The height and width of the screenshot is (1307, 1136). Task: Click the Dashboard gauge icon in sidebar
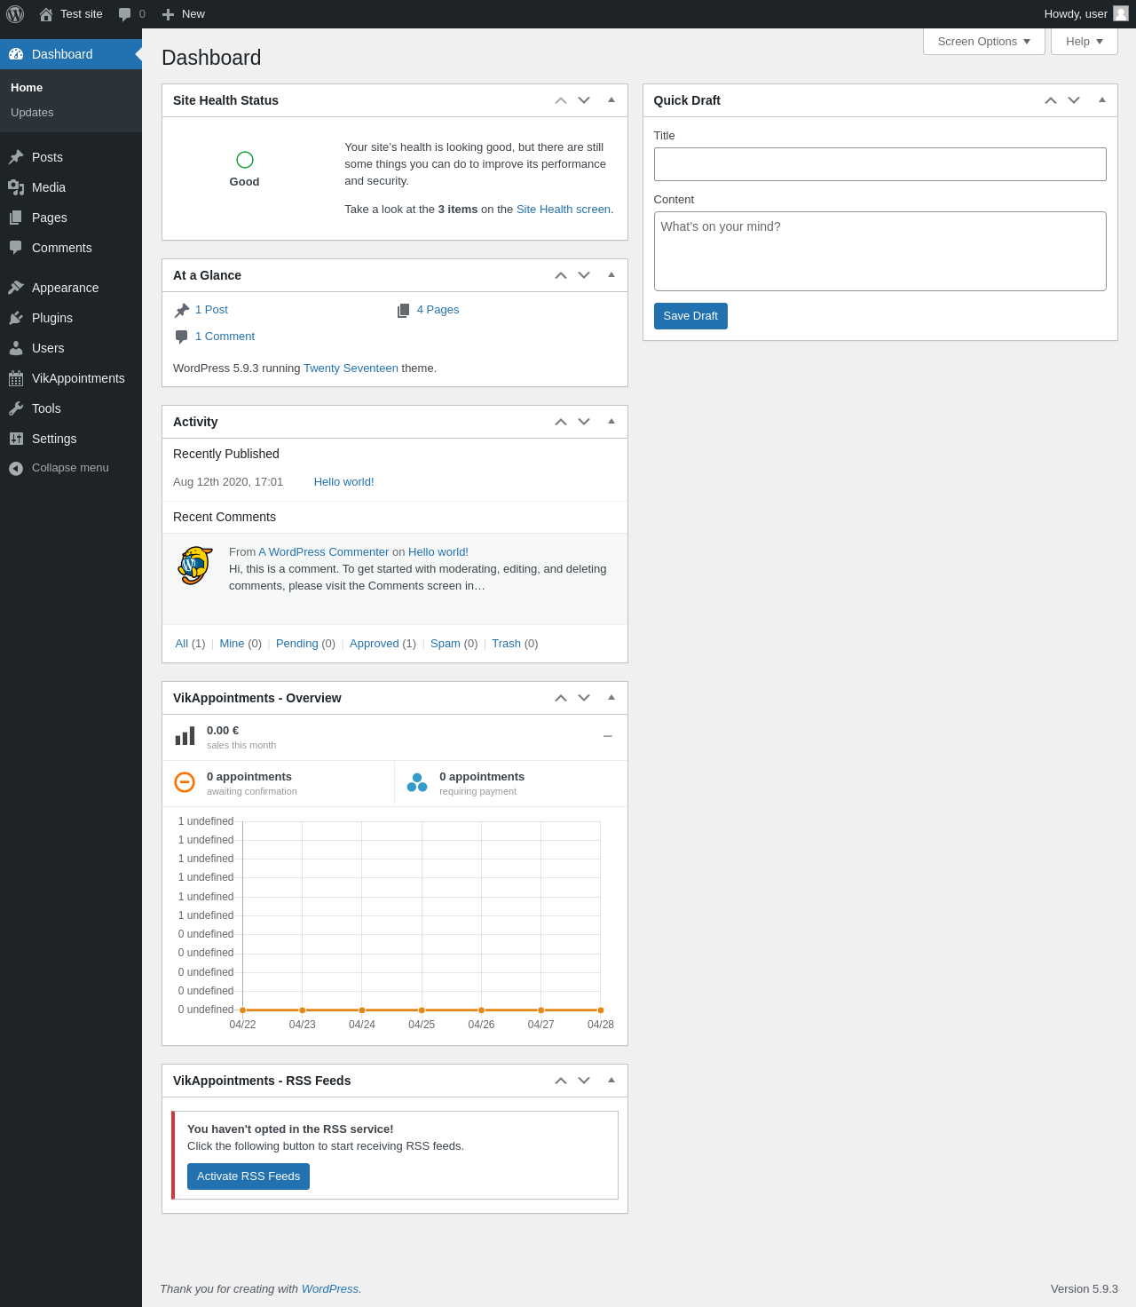16,54
